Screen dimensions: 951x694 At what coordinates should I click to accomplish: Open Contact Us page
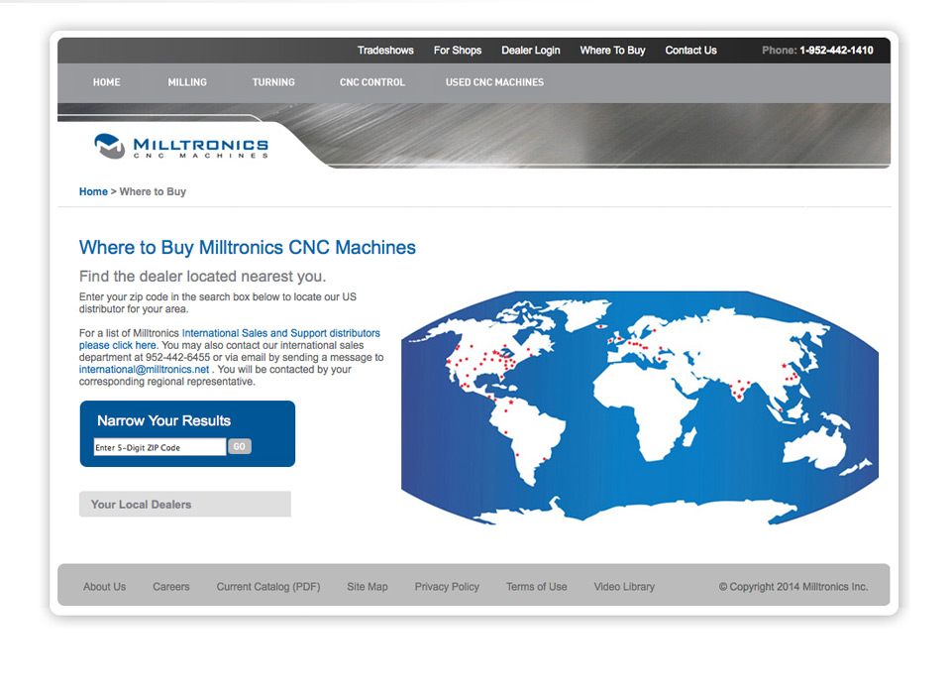[x=690, y=51]
